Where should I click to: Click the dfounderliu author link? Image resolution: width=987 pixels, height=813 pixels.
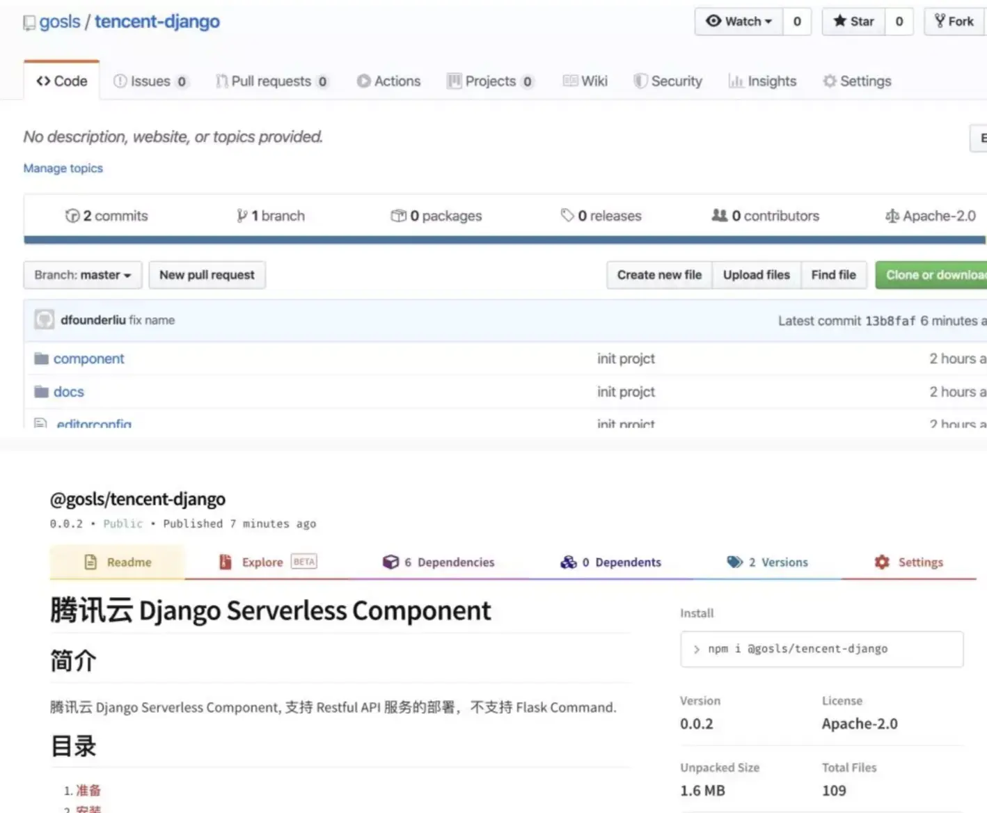tap(93, 320)
